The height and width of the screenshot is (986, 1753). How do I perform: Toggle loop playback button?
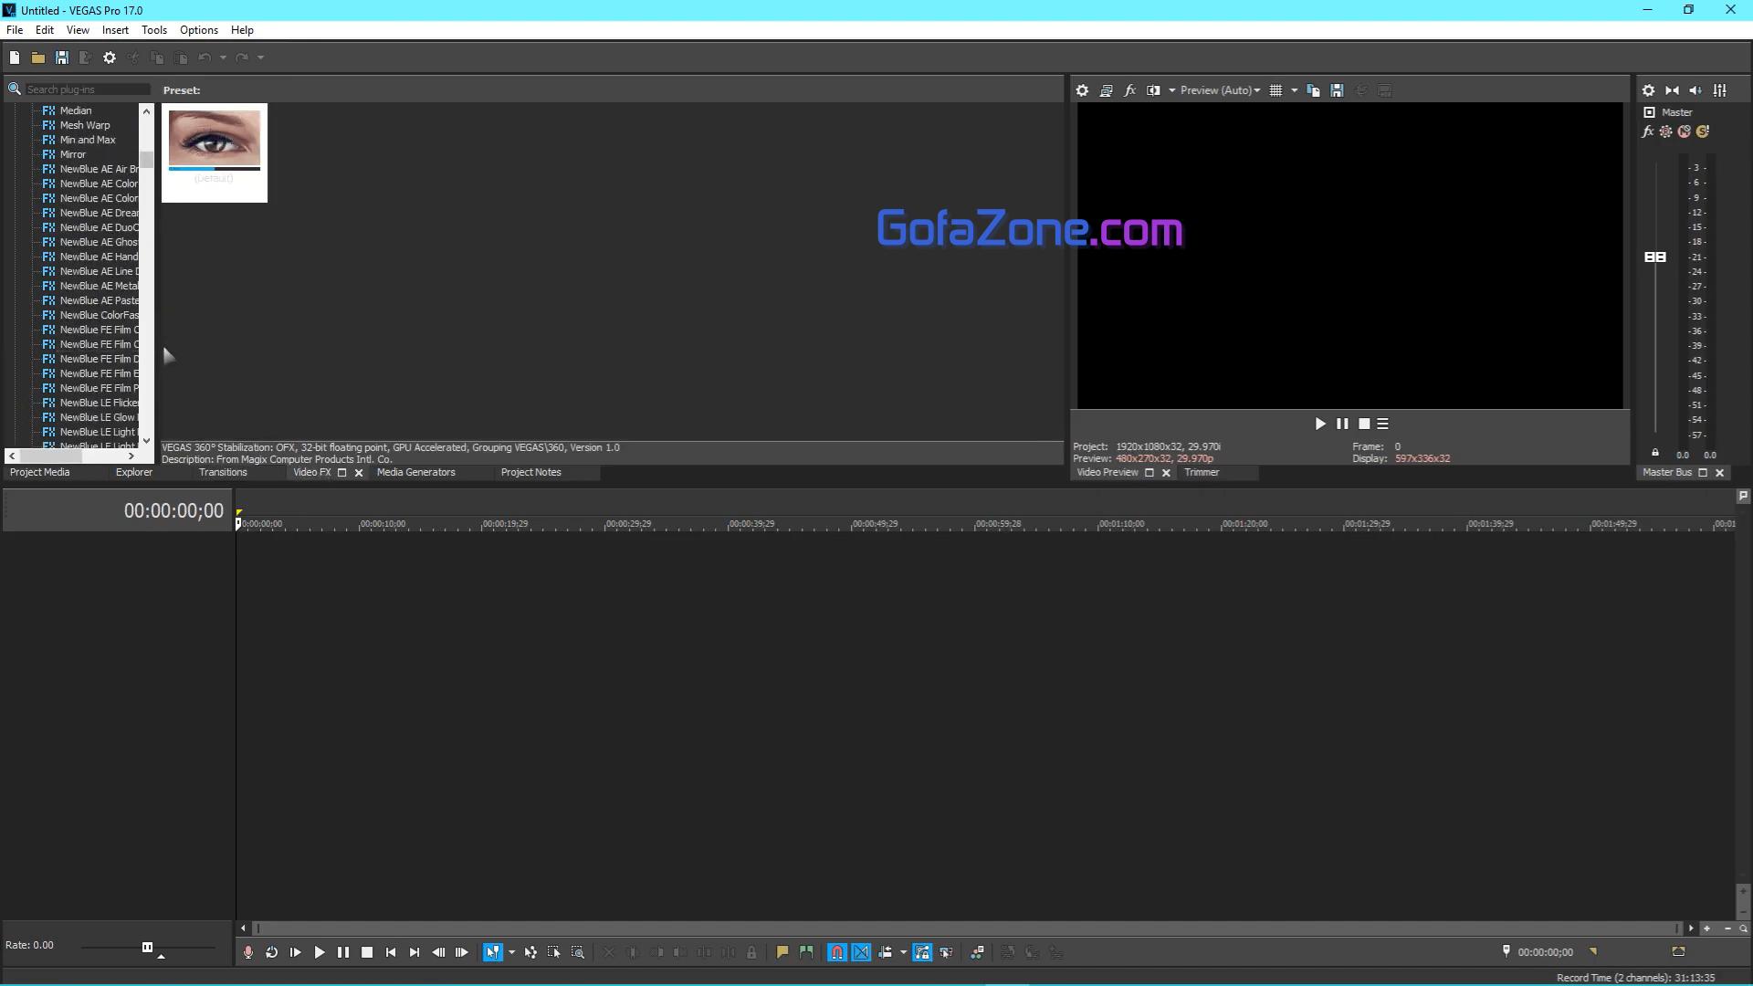coord(271,952)
